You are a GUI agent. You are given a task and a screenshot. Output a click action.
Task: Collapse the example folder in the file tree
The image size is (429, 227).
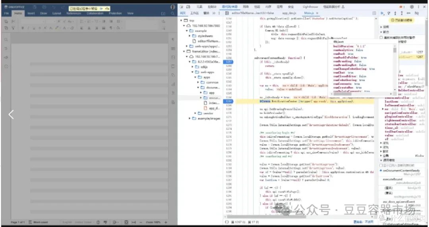pos(187,31)
